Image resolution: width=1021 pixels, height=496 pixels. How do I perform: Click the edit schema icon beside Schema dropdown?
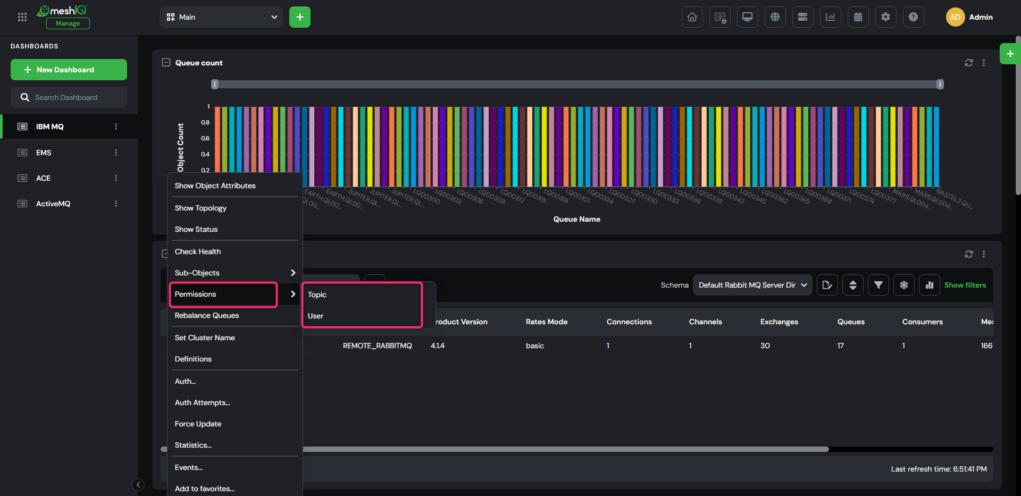click(x=827, y=285)
